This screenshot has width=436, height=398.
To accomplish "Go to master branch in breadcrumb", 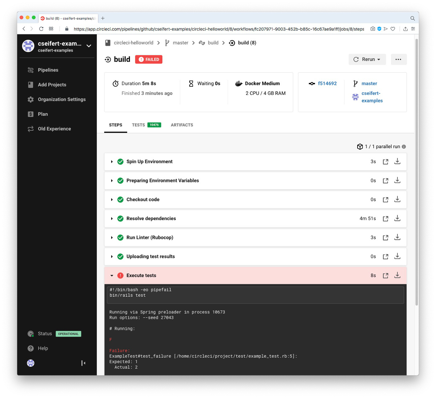I will click(181, 43).
